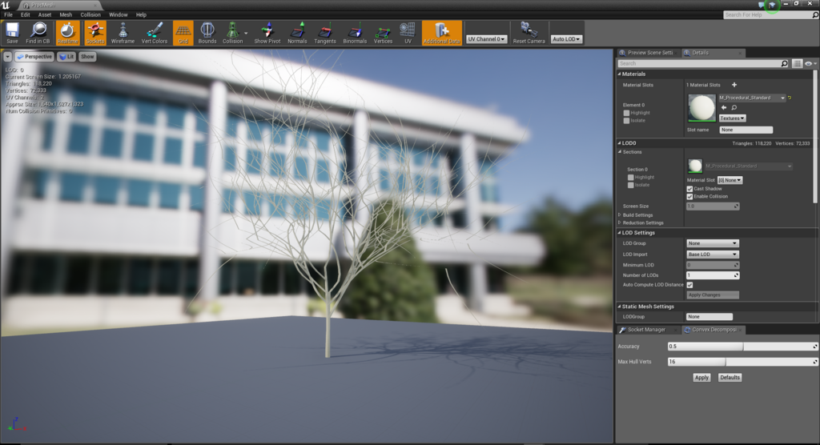Toggle the Grid toolbar button
Image resolution: width=820 pixels, height=445 pixels.
pyautogui.click(x=183, y=33)
